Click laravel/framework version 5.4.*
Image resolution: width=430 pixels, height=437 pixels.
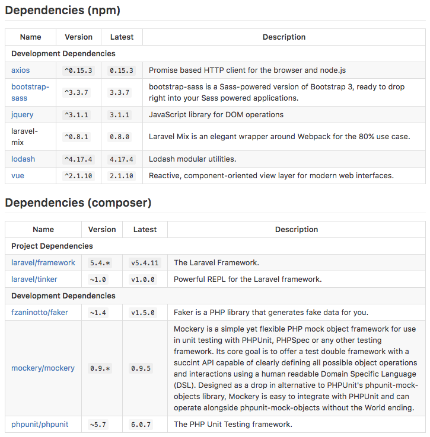100,263
